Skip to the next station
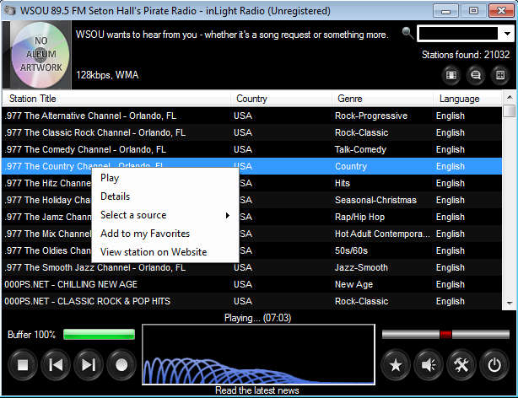518x398 pixels. 89,365
